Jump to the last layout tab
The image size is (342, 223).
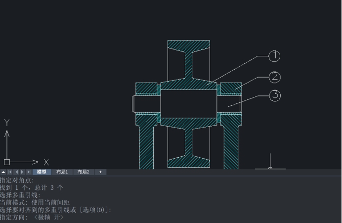pyautogui.click(x=29, y=172)
